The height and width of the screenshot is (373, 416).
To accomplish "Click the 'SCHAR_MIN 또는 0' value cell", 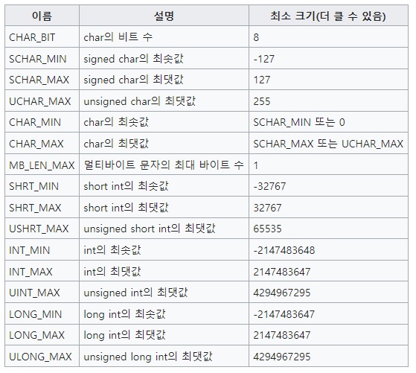I will (x=328, y=122).
